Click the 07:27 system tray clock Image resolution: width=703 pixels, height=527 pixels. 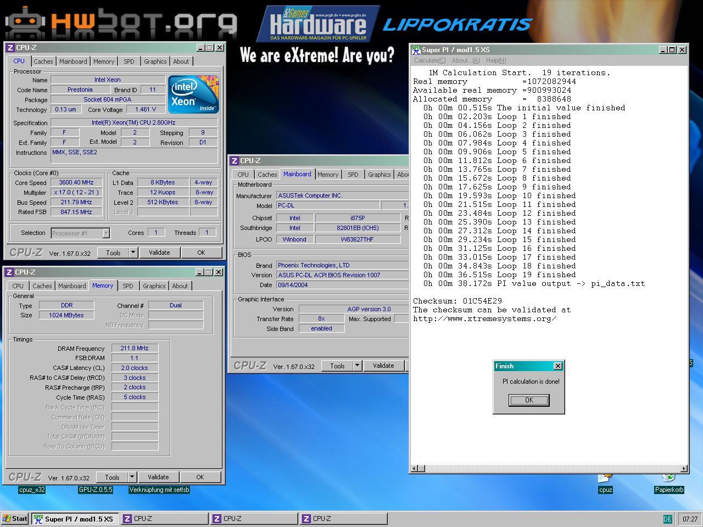pos(690,519)
